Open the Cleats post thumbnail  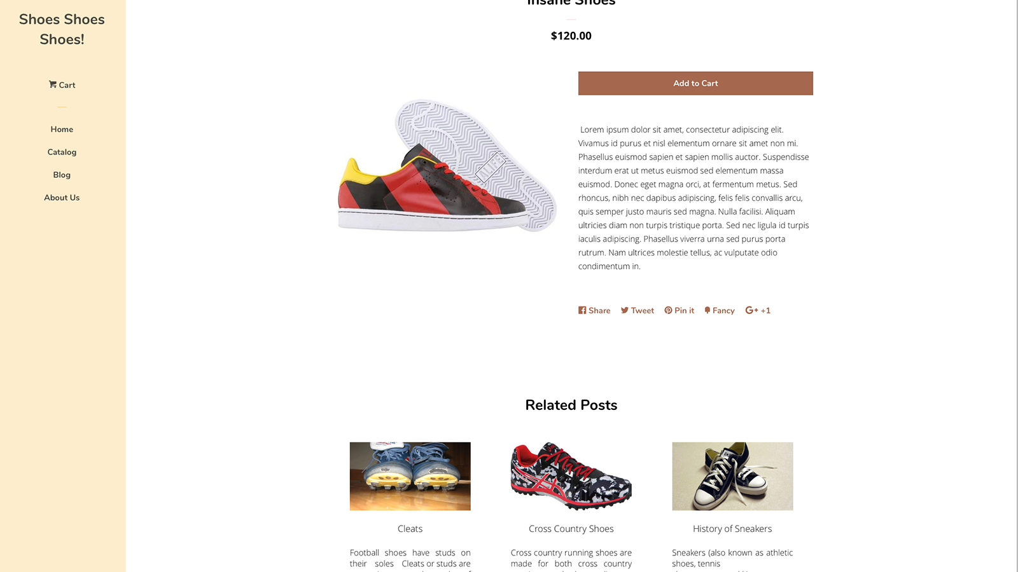point(410,476)
